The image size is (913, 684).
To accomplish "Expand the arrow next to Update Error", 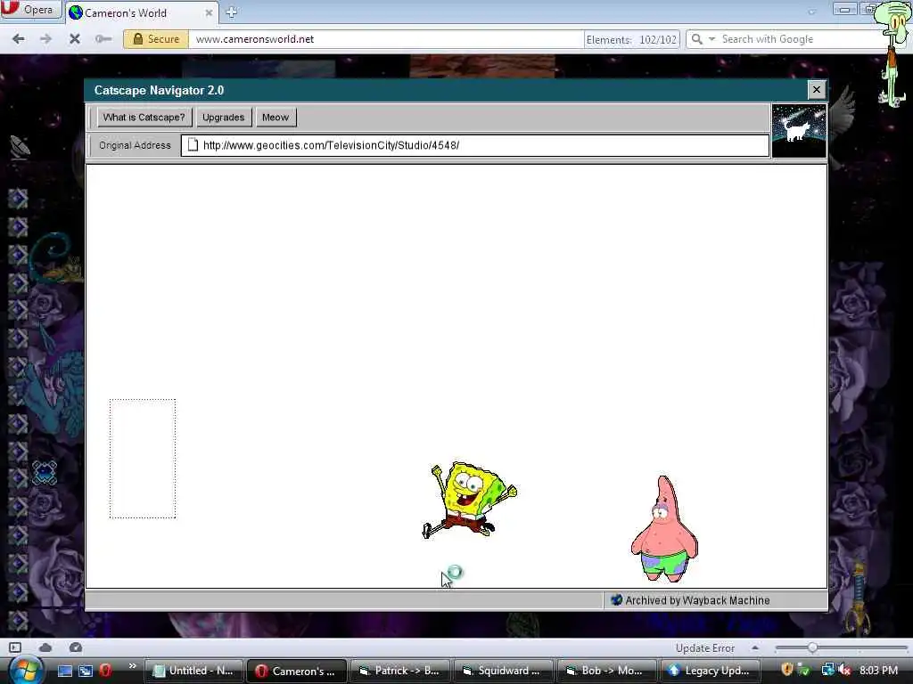I will pos(755,647).
